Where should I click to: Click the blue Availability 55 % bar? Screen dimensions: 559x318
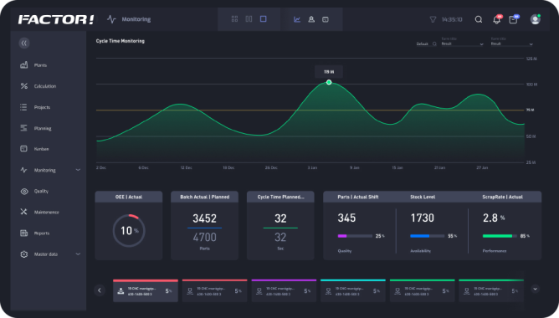[427, 236]
